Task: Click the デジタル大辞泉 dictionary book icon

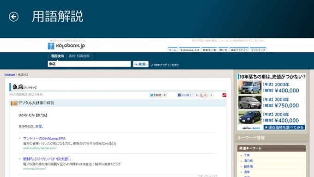Action: tap(14, 103)
